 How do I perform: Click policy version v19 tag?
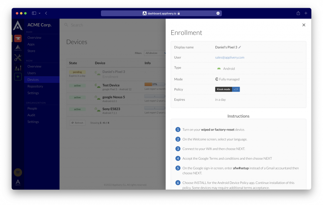pyautogui.click(x=236, y=89)
